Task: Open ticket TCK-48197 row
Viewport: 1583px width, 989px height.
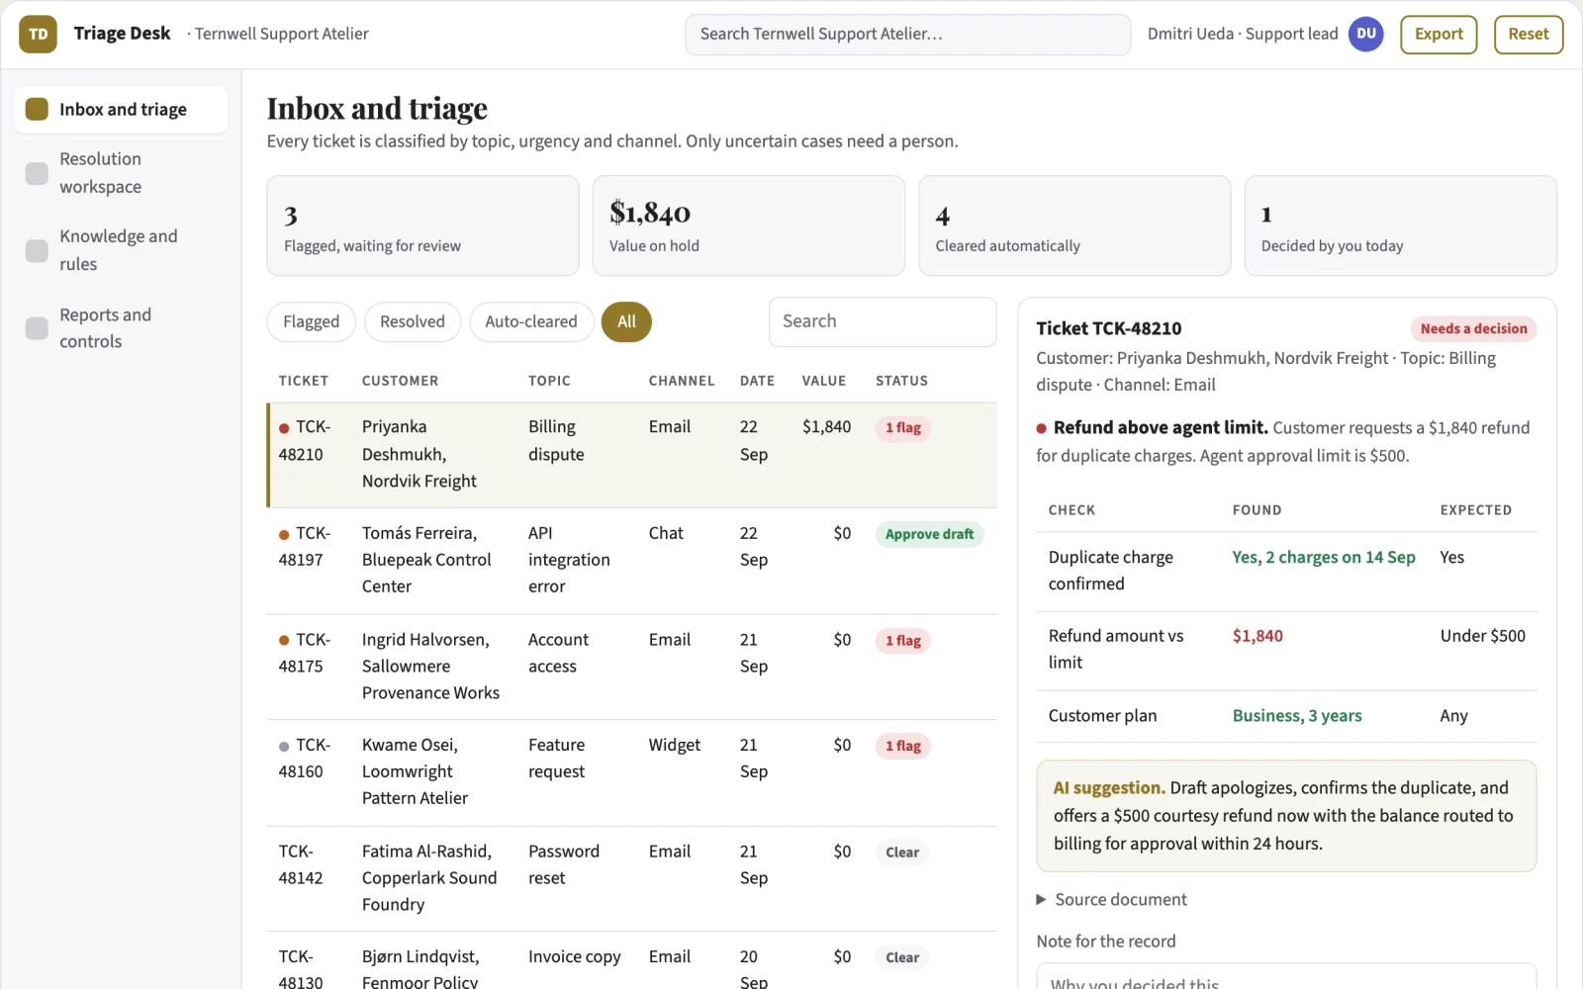Action: point(631,560)
